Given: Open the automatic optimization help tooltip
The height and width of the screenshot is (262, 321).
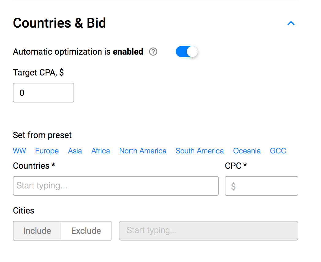Looking at the screenshot, I should point(153,52).
